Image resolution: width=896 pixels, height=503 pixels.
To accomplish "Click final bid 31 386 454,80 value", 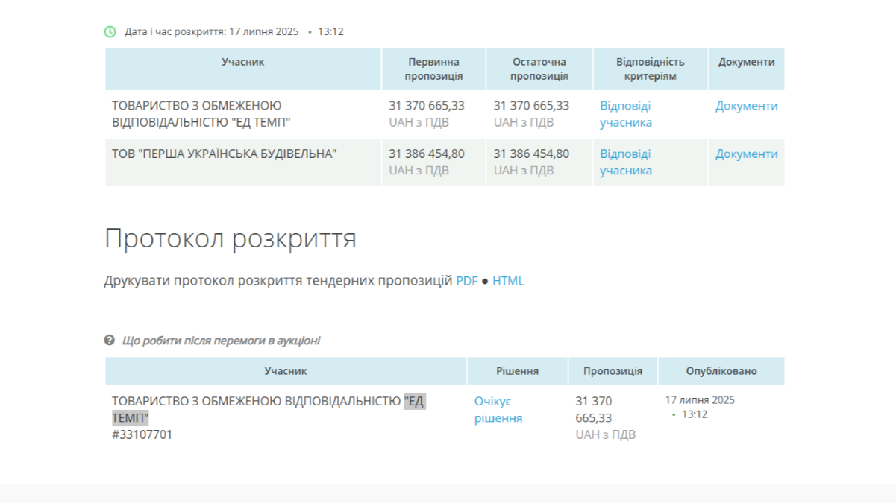I will 531,154.
